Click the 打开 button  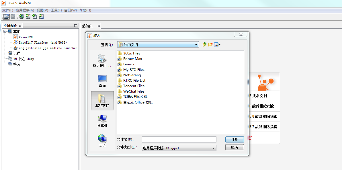click(x=234, y=139)
